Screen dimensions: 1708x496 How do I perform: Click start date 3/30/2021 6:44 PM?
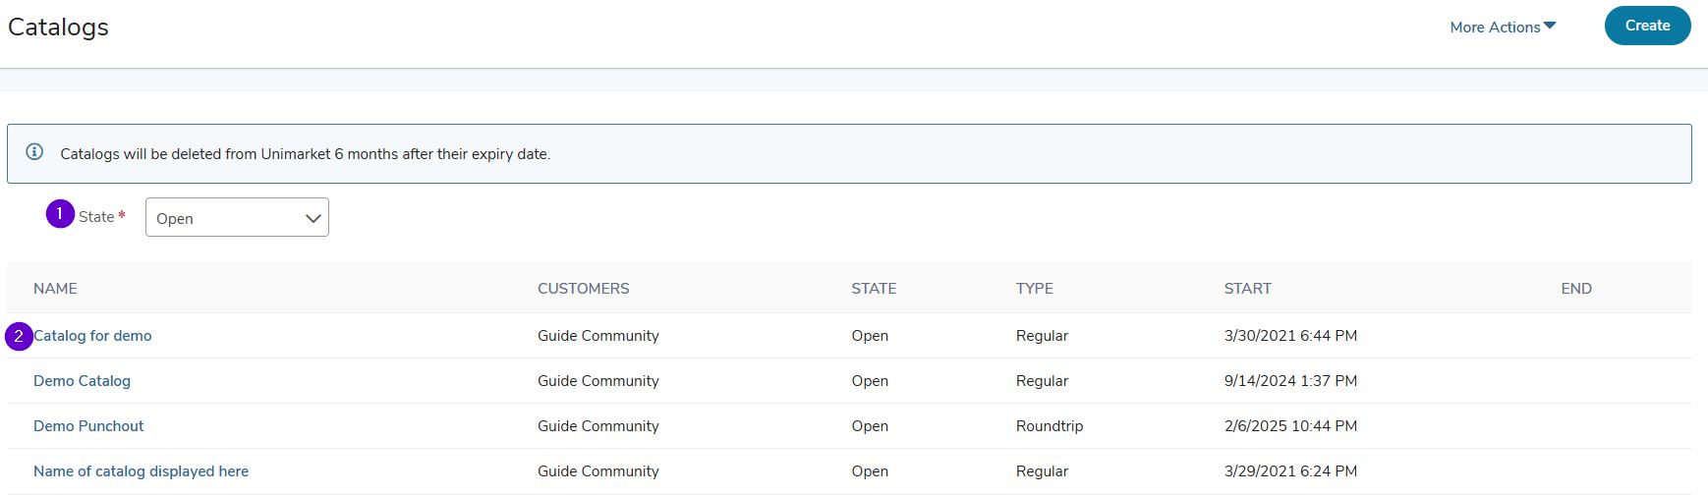tap(1290, 336)
